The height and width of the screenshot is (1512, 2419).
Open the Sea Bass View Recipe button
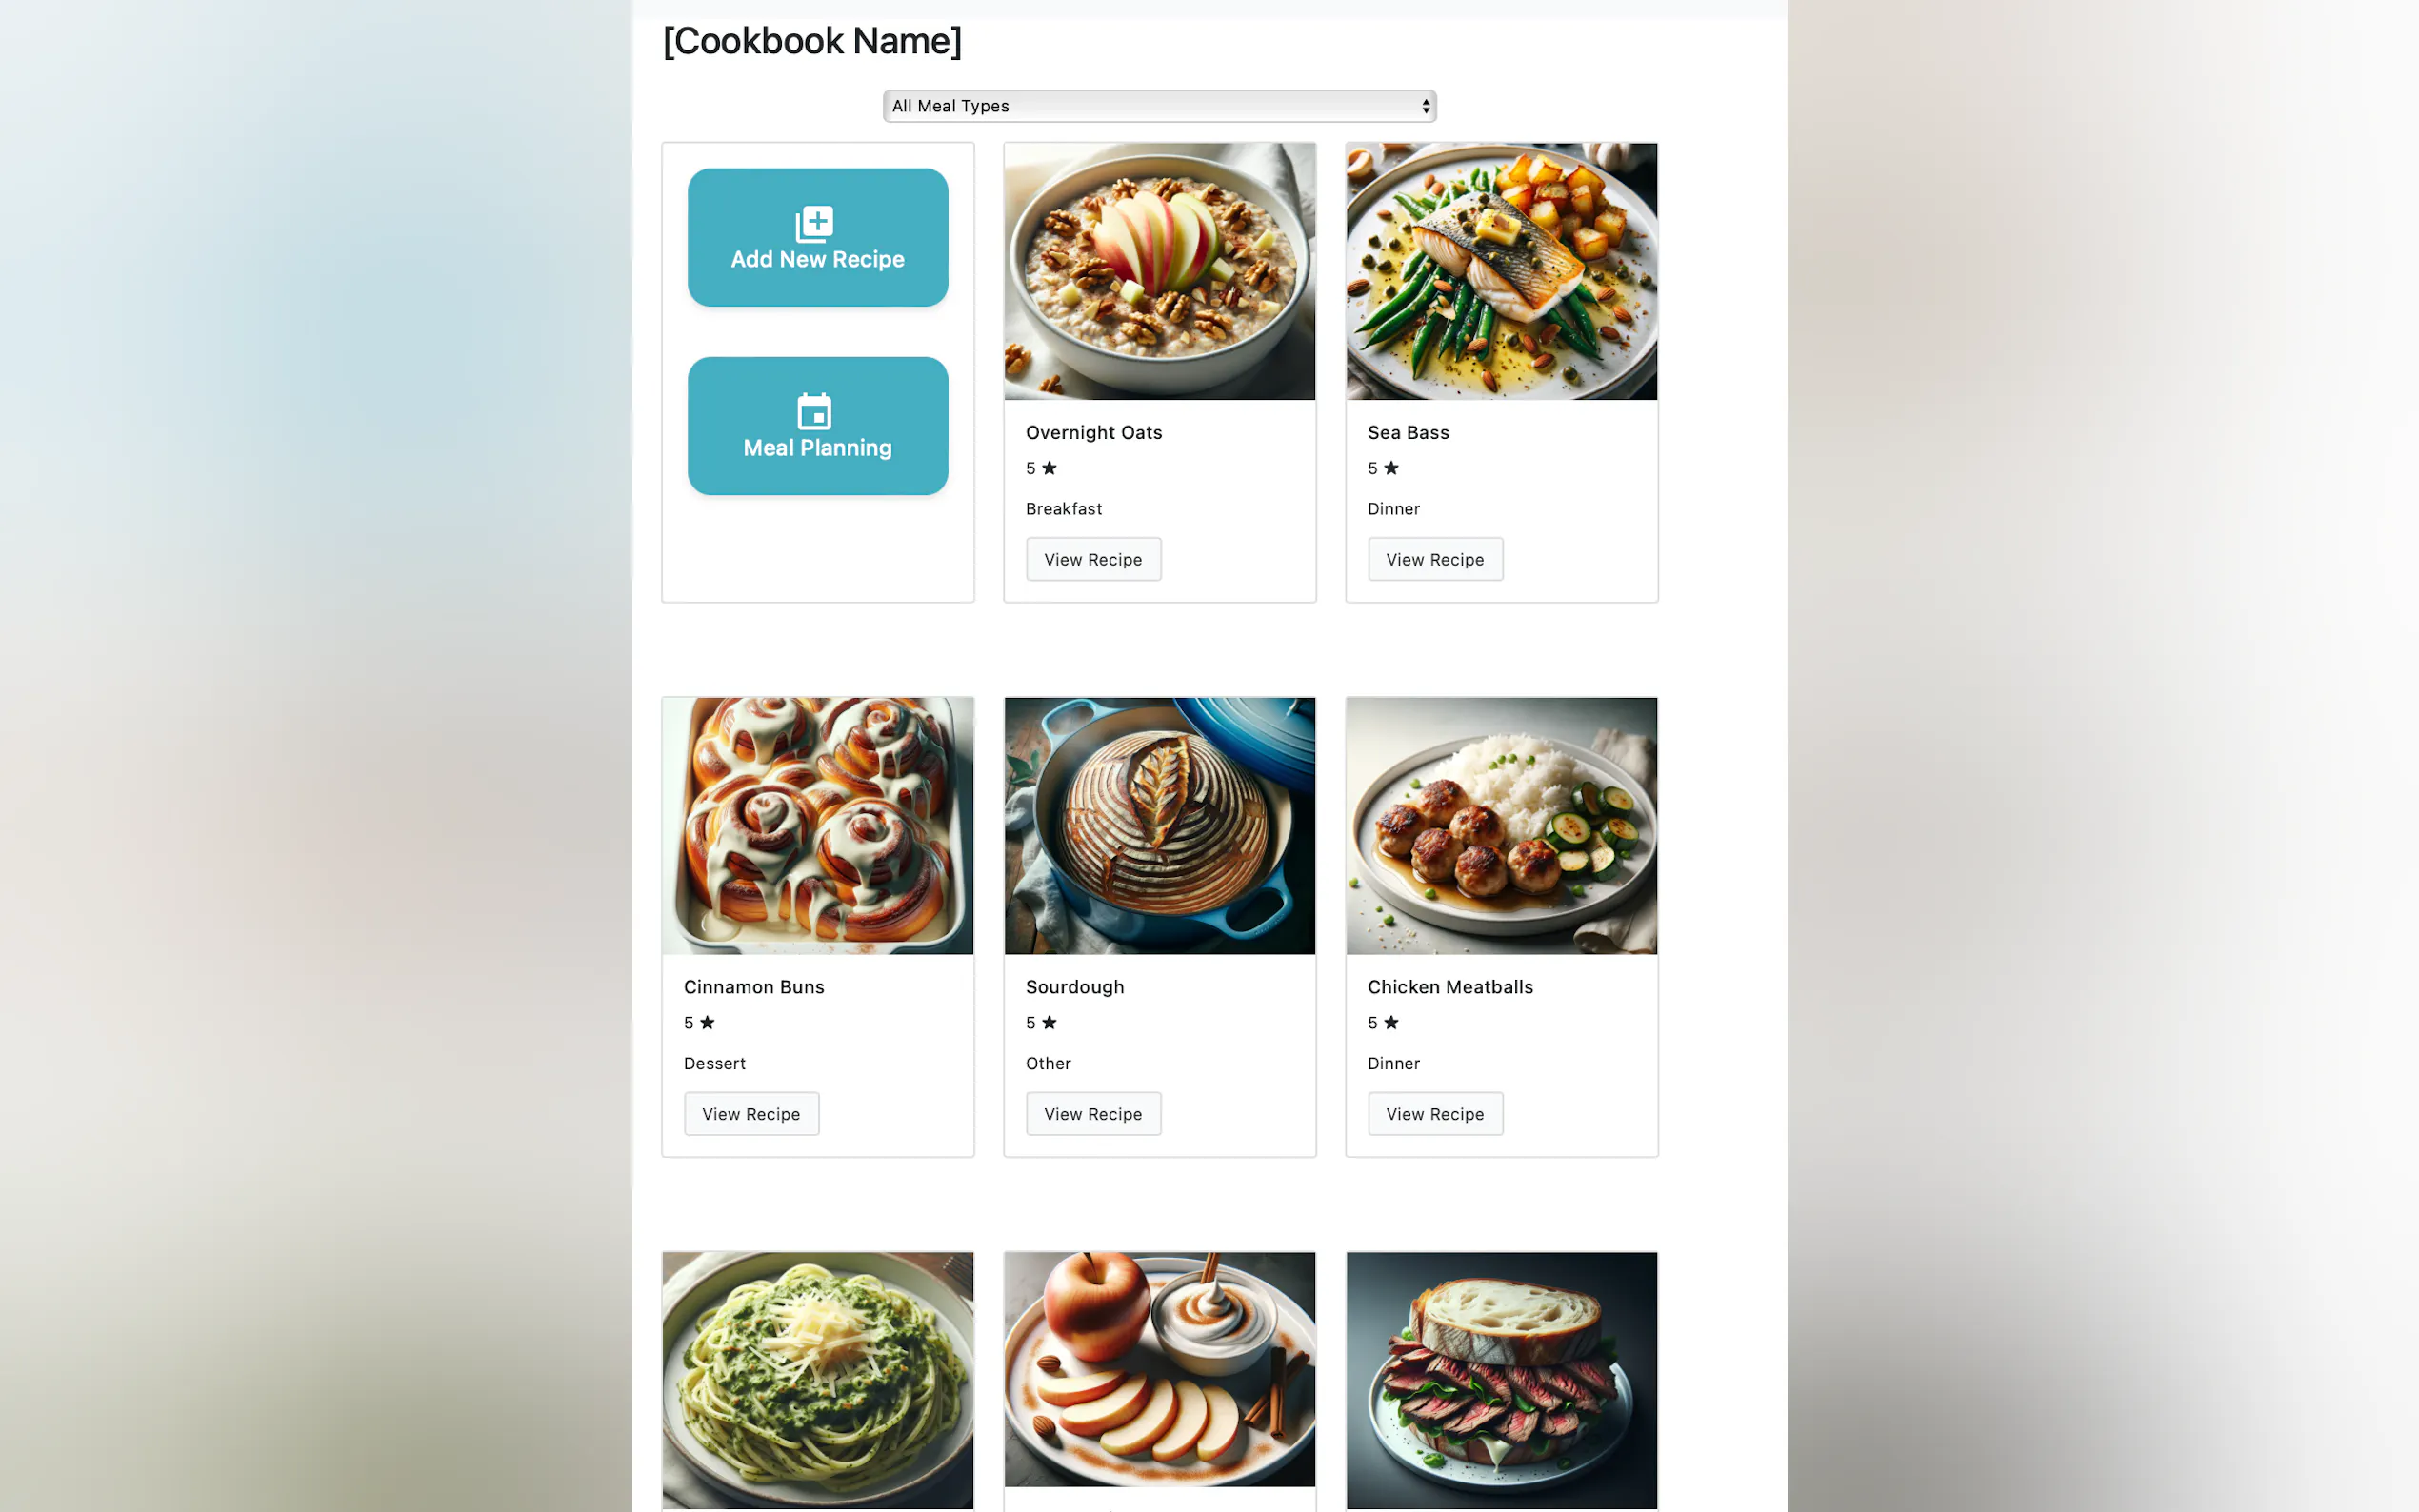coord(1435,559)
